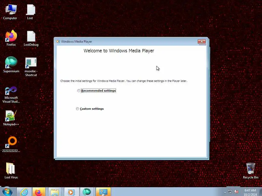262x196 pixels.
Task: Click the muted volume tray icon
Action: click(x=236, y=192)
